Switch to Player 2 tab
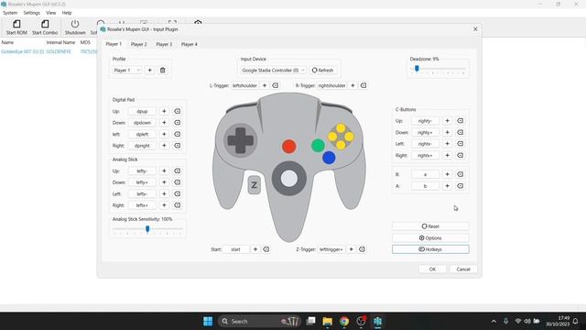 click(x=138, y=44)
